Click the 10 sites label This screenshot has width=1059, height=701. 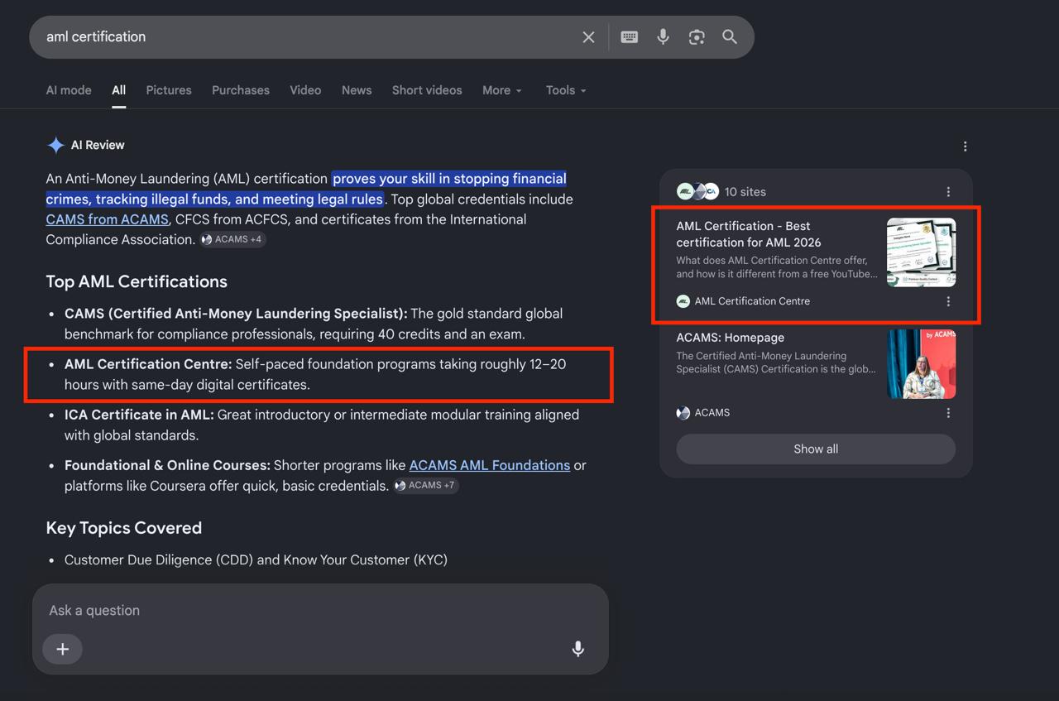[745, 192]
